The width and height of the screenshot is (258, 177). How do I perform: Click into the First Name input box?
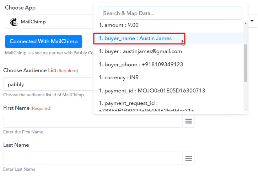93,121
